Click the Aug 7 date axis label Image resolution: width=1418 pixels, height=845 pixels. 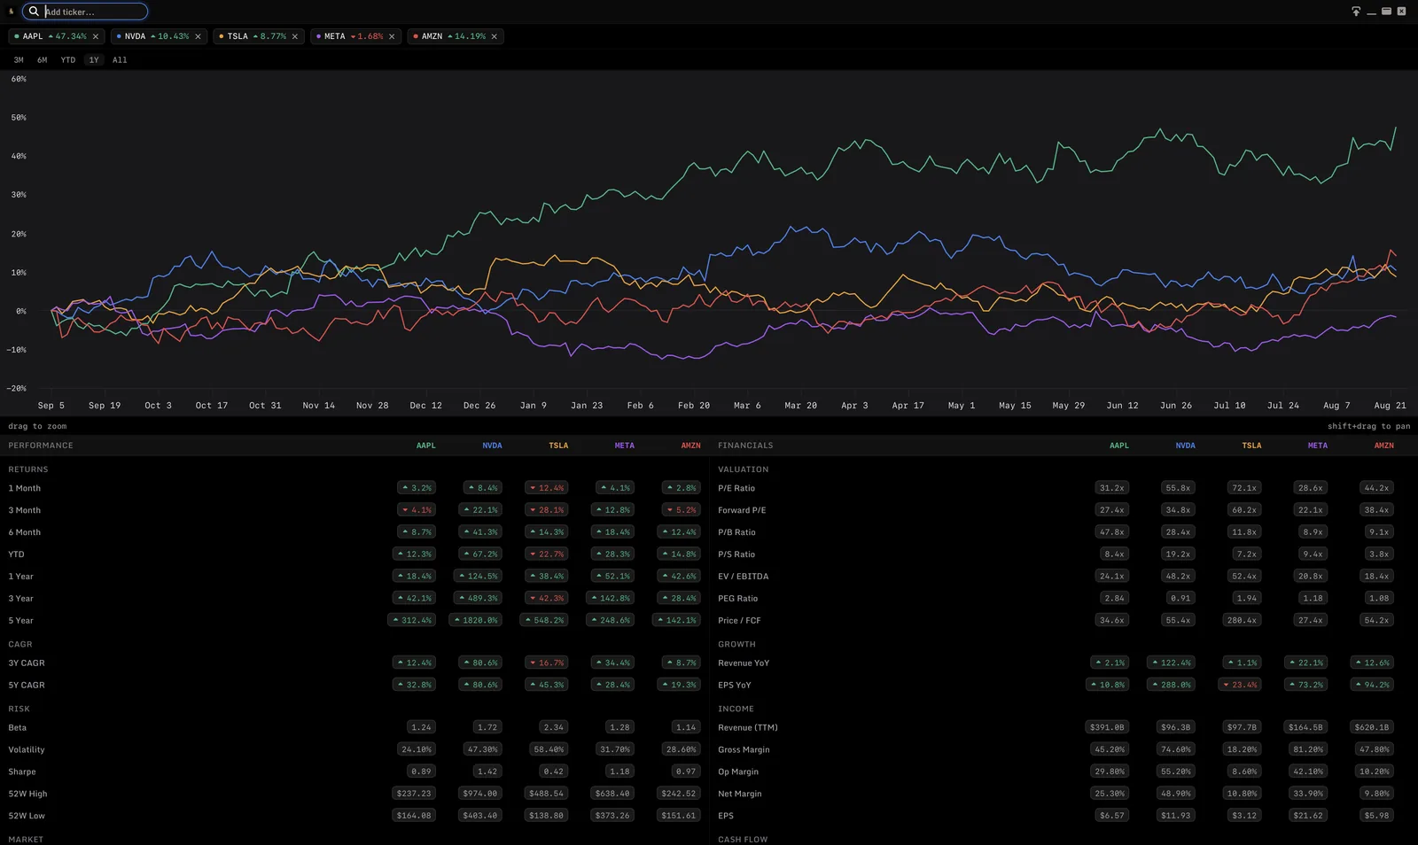click(1336, 405)
